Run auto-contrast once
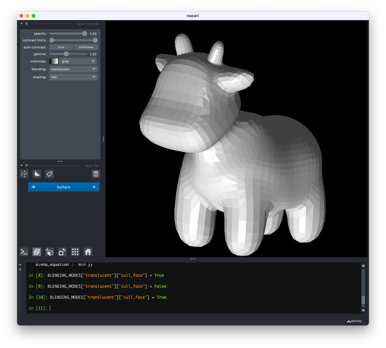 tap(61, 47)
